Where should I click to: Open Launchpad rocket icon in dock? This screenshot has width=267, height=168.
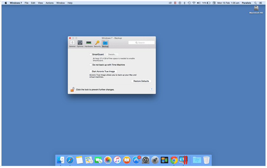pyautogui.click(x=155, y=160)
